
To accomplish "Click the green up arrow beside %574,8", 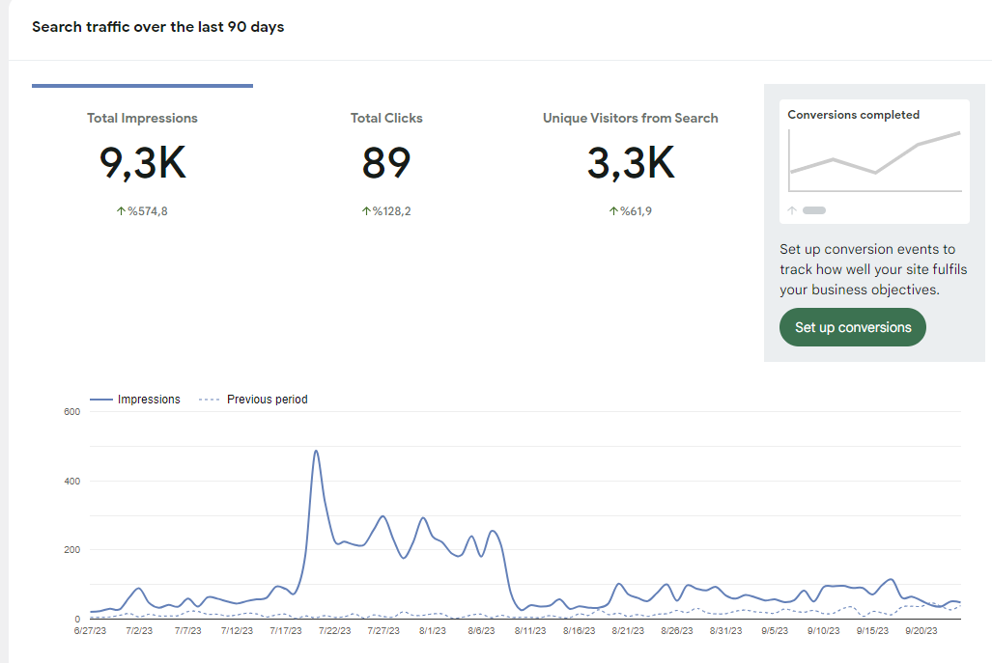I will [121, 211].
